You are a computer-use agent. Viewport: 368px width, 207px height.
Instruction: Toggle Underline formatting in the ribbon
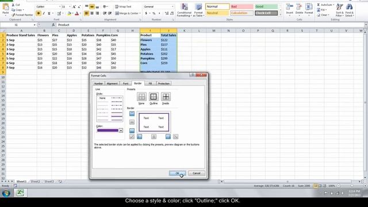point(49,13)
